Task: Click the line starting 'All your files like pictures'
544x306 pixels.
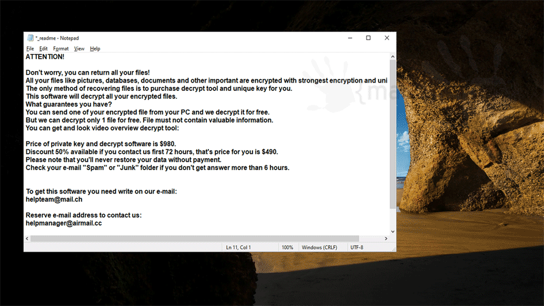Action: (206, 81)
